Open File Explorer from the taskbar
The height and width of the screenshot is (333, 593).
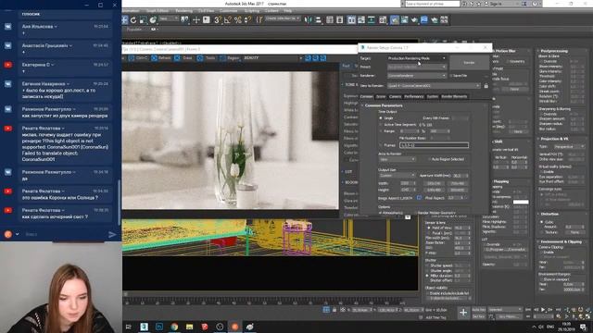pos(189,327)
